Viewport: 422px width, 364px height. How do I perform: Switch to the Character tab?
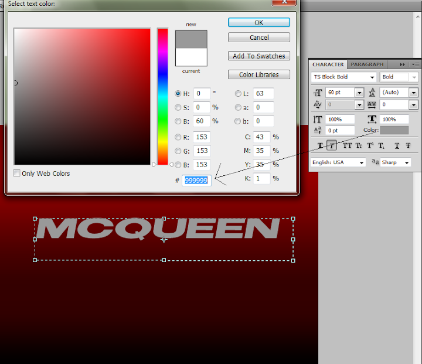point(328,64)
